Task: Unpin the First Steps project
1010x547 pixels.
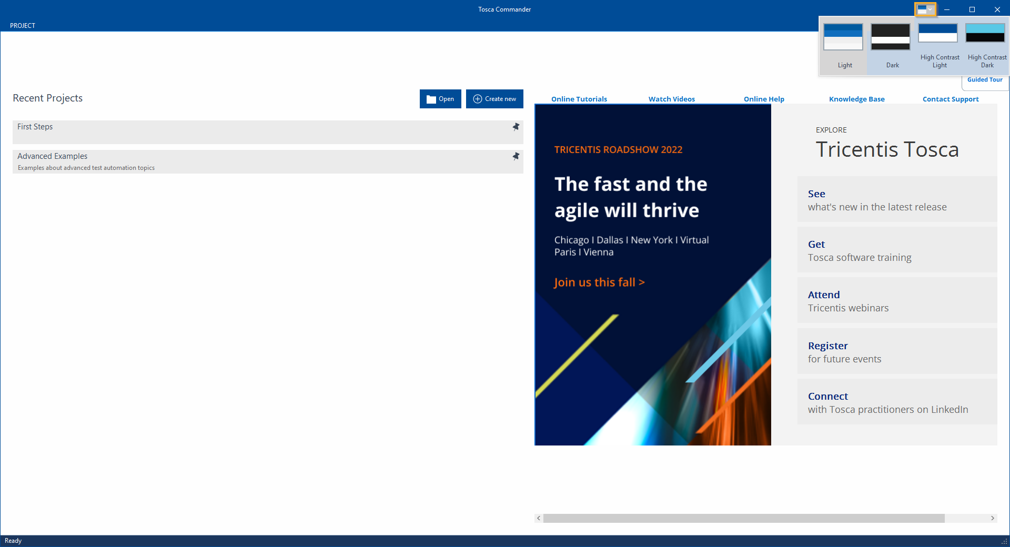Action: point(516,127)
